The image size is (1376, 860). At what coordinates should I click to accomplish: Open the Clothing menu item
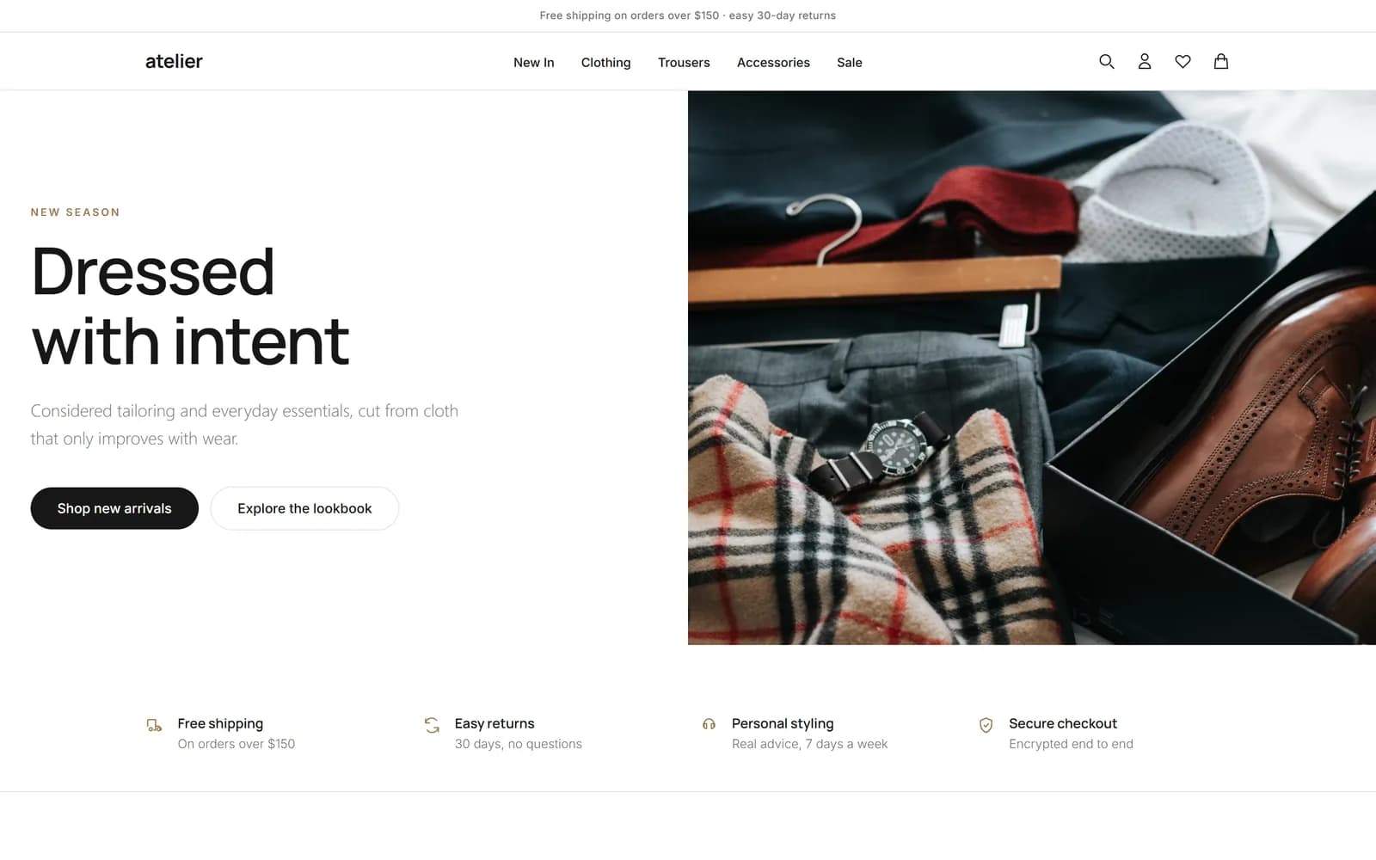click(605, 62)
